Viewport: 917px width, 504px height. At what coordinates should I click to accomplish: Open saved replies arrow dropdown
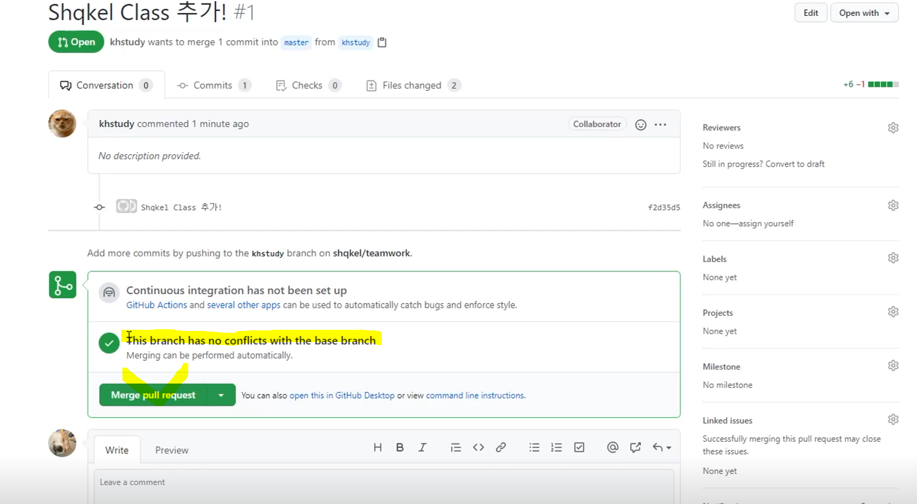(662, 447)
